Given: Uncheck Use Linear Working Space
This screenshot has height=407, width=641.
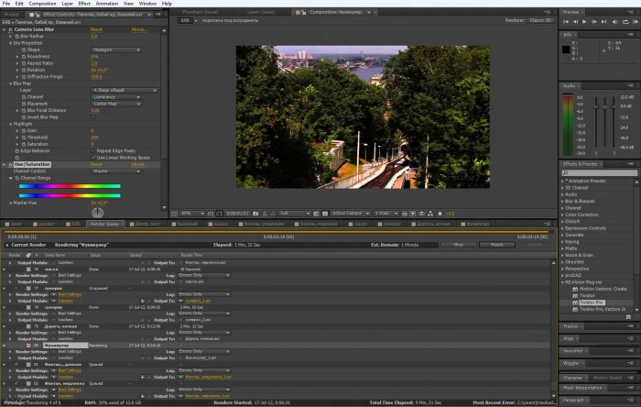Looking at the screenshot, I should click(93, 158).
